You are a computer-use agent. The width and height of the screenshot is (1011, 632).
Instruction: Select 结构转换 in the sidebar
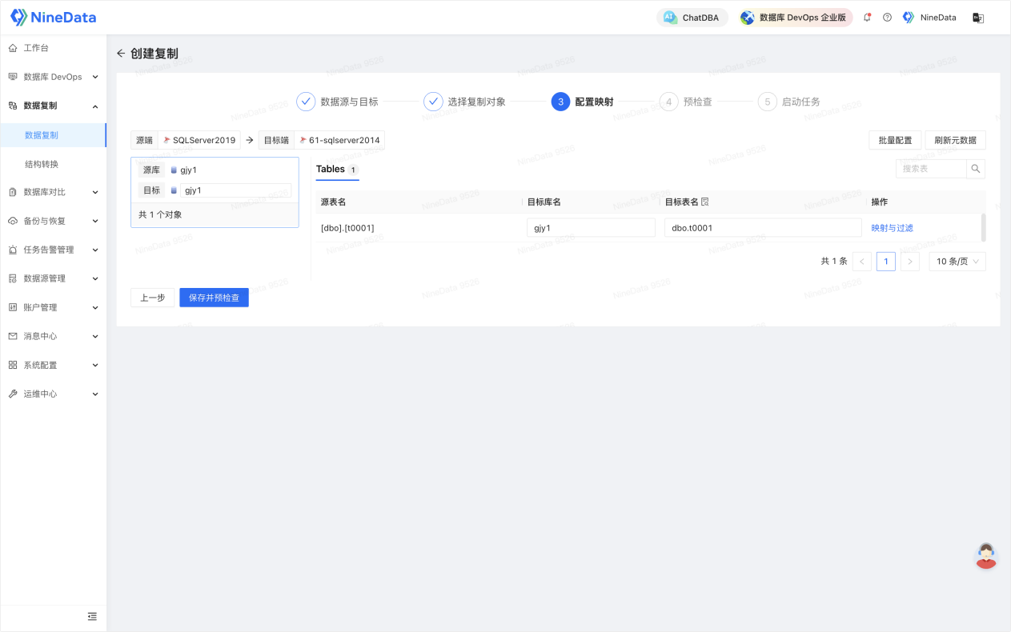[42, 164]
